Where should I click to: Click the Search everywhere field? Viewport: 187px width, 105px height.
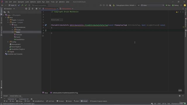pos(40,5)
